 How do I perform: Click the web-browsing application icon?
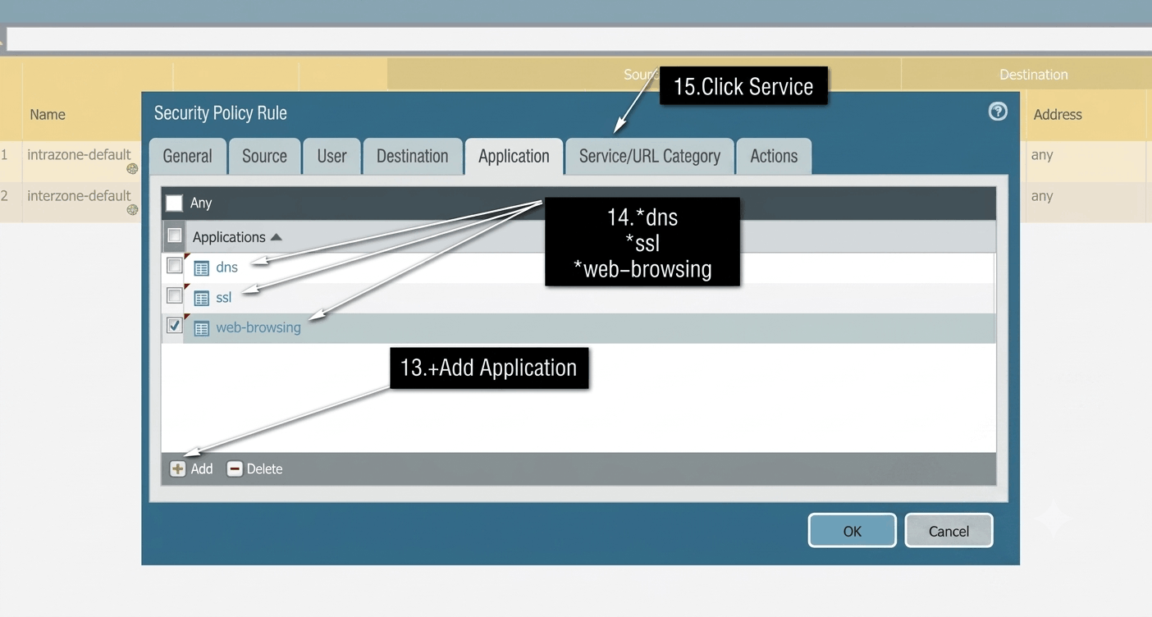(x=201, y=328)
